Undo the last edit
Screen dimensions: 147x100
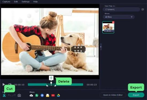pos(10,95)
